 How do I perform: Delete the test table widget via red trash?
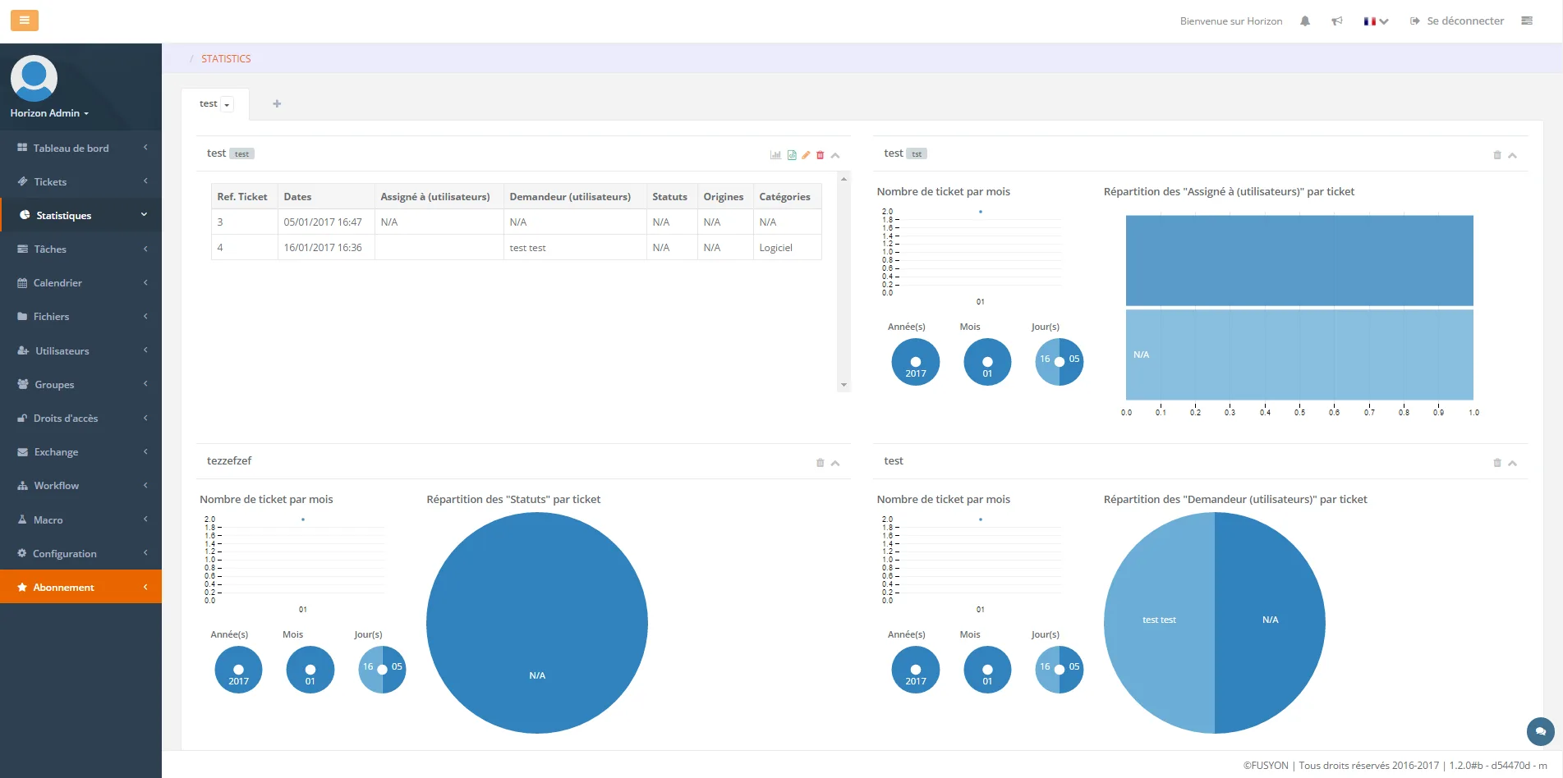820,155
